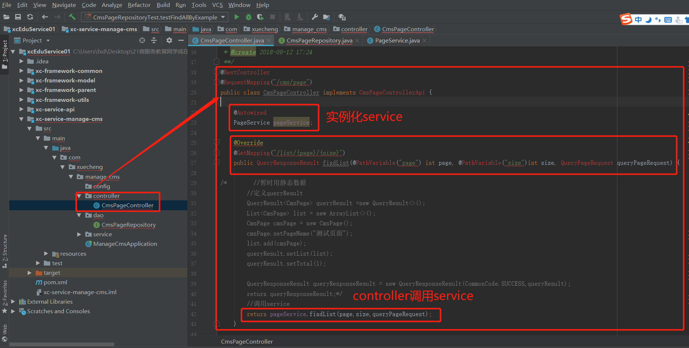Screen dimensions: 689x348
Task: Open the VCS menu
Action: point(217,5)
